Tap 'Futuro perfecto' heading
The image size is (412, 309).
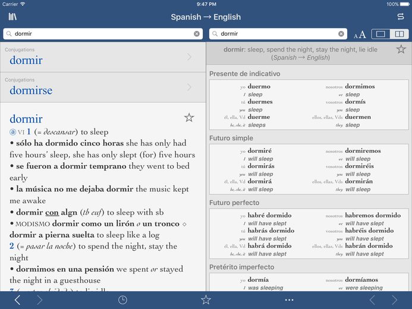click(234, 203)
